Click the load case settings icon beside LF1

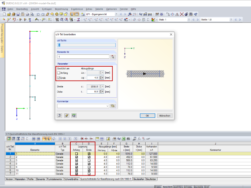(x=83, y=14)
